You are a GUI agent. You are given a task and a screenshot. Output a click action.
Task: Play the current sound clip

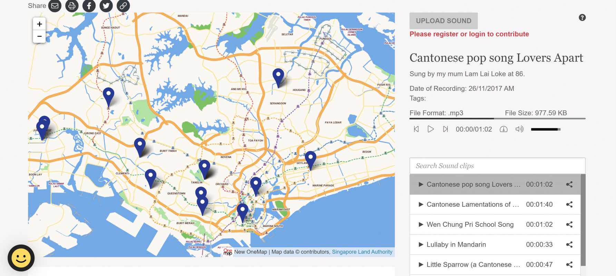coord(431,129)
